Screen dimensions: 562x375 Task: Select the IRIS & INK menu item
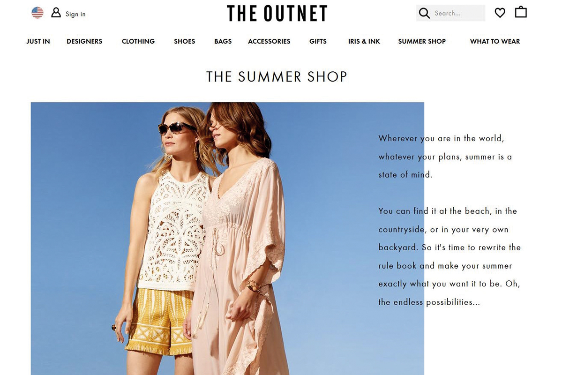(x=364, y=41)
